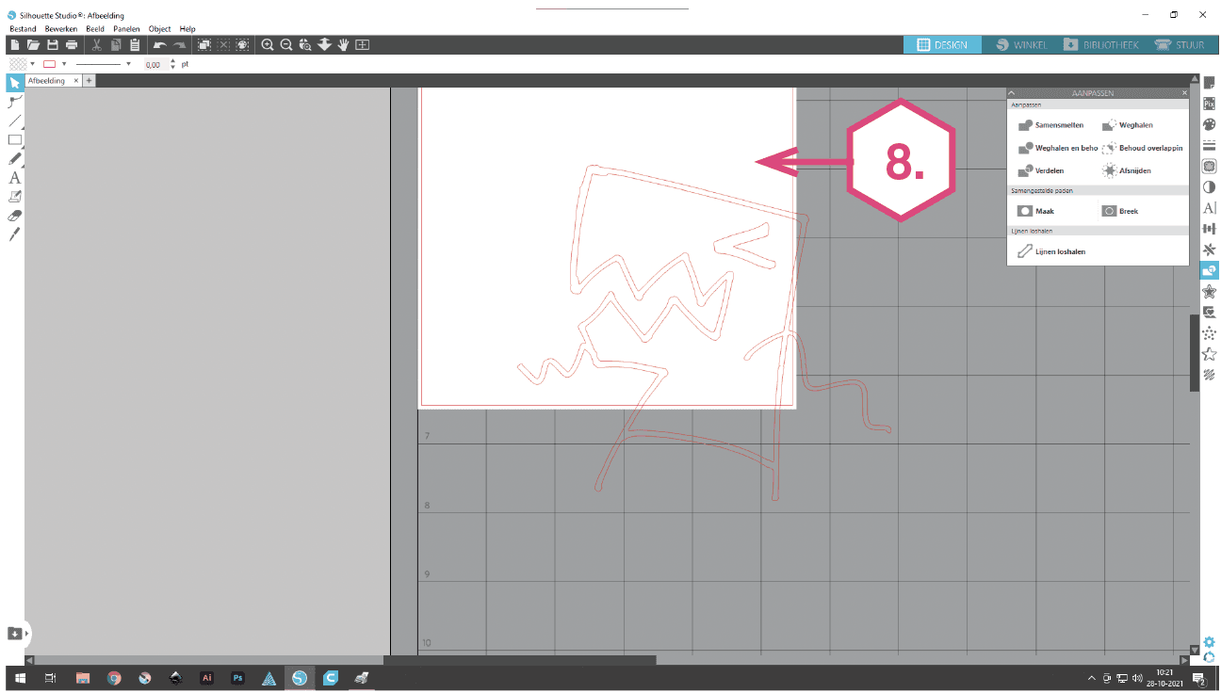The width and height of the screenshot is (1221, 693).
Task: Click the Afsnijden button
Action: [x=1127, y=170]
